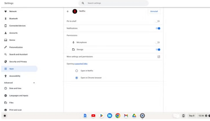Open the launcher circle button
Image resolution: width=210 pixels, height=121 pixels.
click(x=5, y=116)
